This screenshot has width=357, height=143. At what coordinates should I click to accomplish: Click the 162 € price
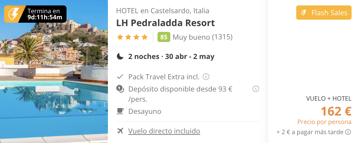click(336, 111)
